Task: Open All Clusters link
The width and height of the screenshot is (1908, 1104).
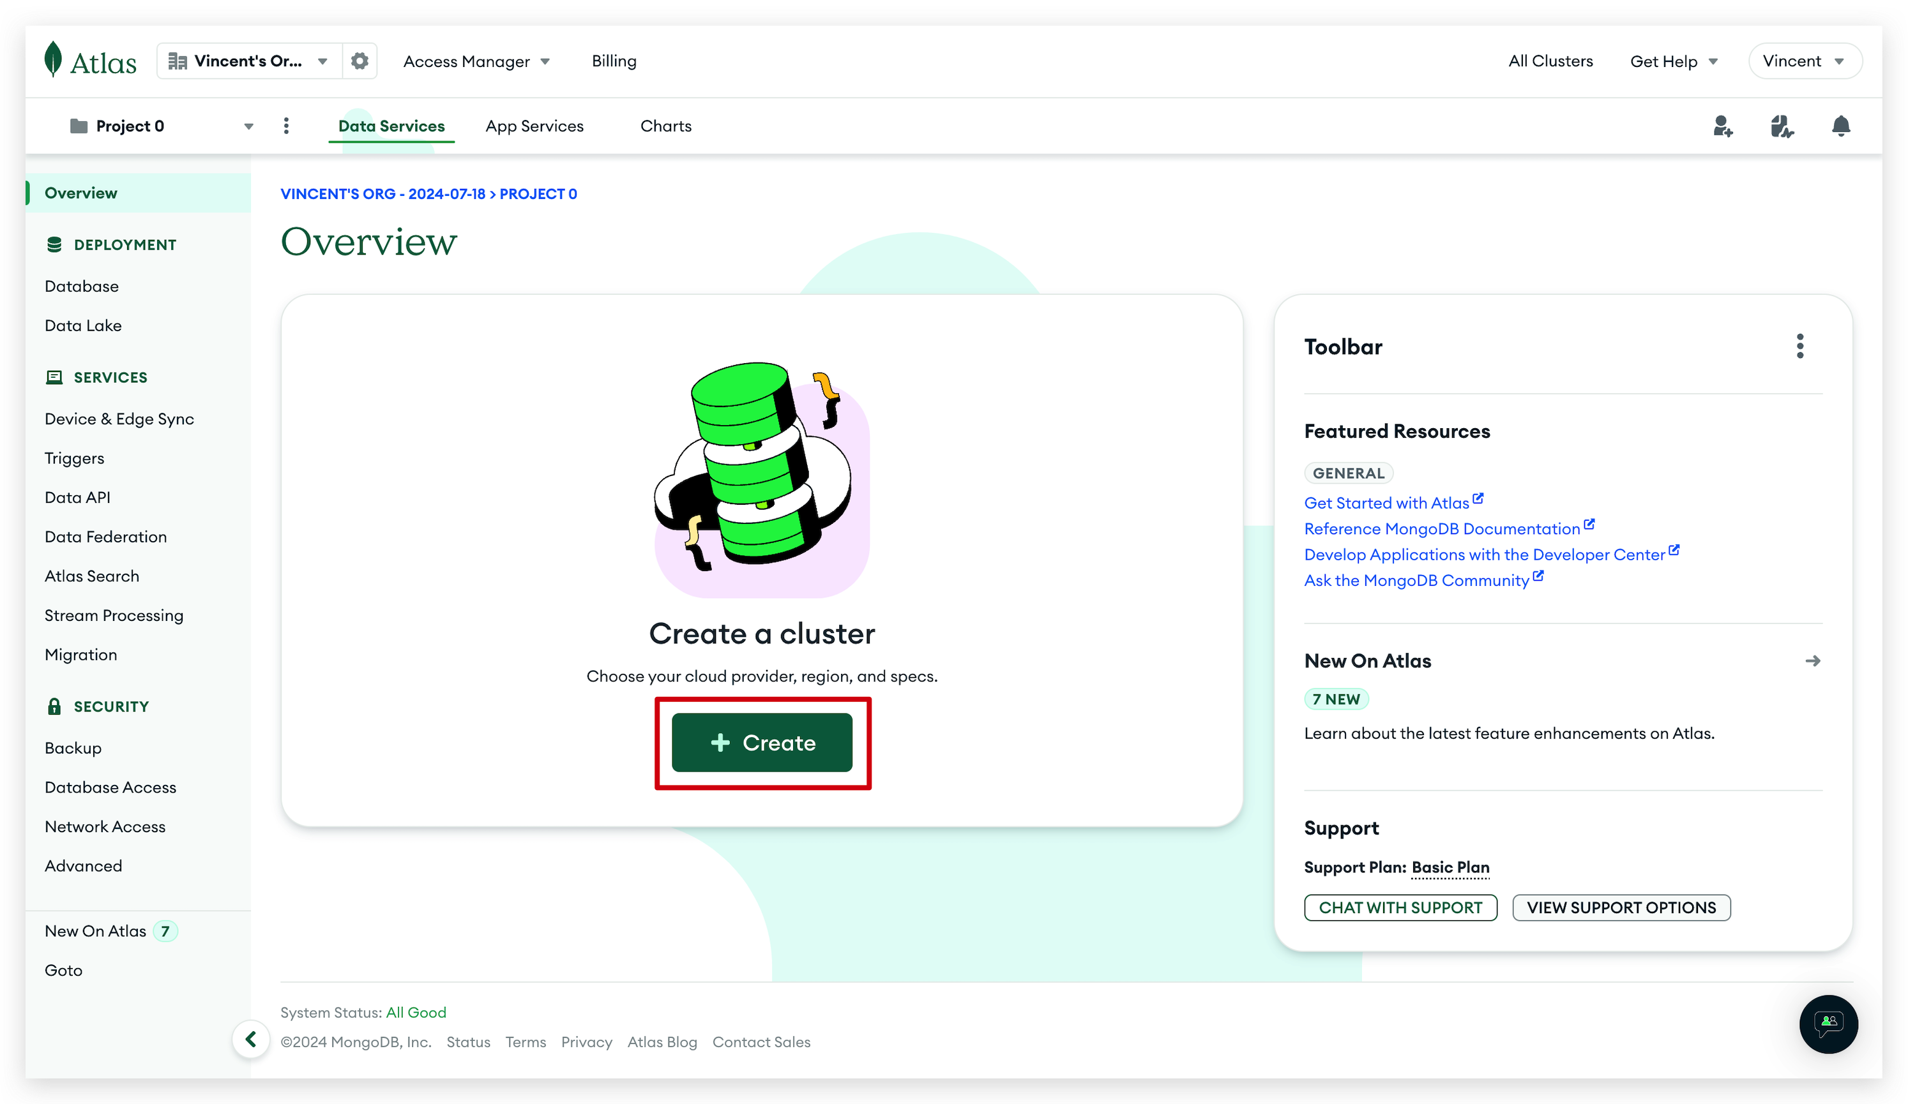Action: point(1550,61)
